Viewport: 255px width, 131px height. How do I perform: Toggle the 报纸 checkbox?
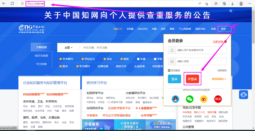[121, 59]
